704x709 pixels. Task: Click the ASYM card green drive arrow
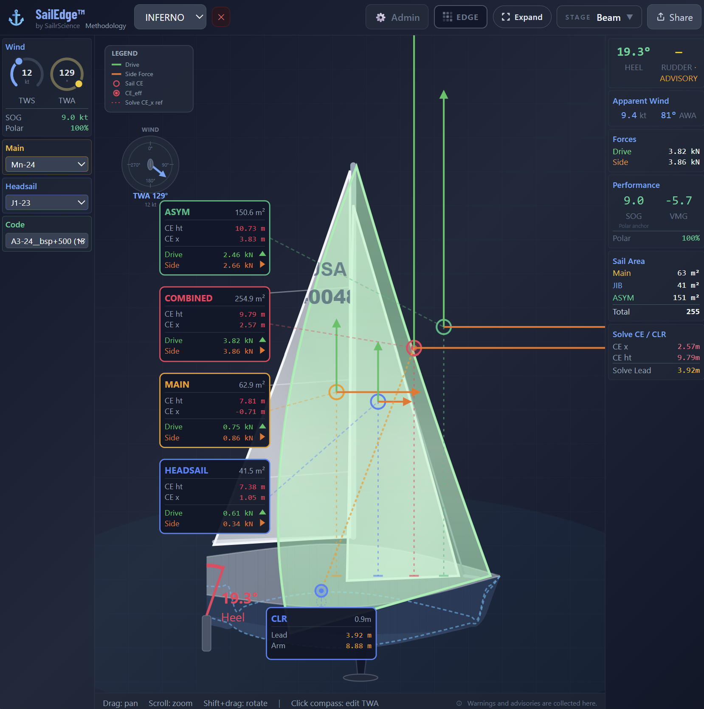click(262, 254)
